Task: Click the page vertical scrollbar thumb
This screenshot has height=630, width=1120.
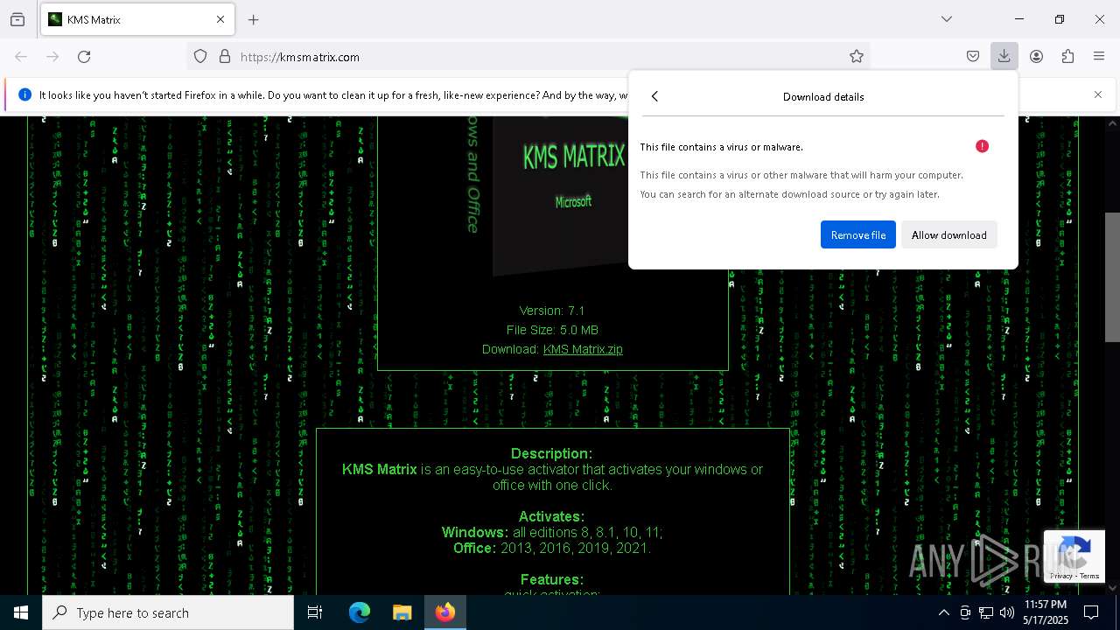Action: (1112, 276)
